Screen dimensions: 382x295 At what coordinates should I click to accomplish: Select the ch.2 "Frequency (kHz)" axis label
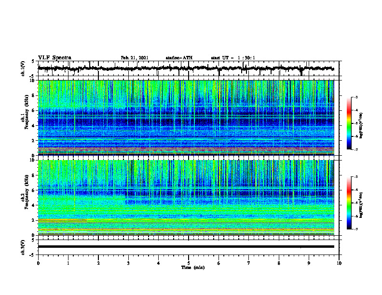27,192
